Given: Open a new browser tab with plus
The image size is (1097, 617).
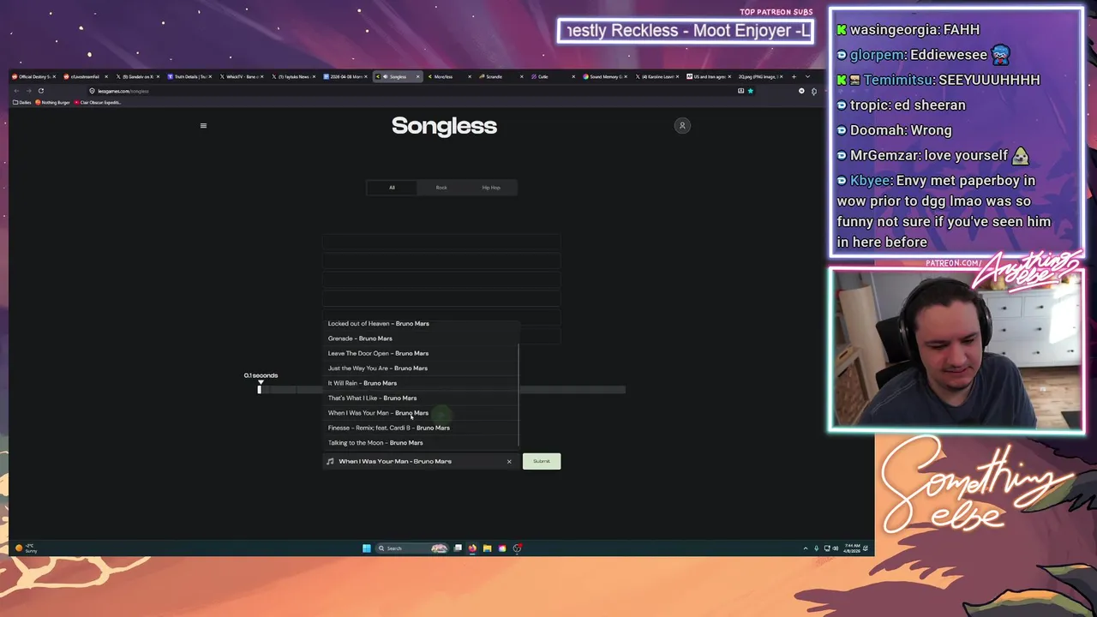Looking at the screenshot, I should click(794, 76).
